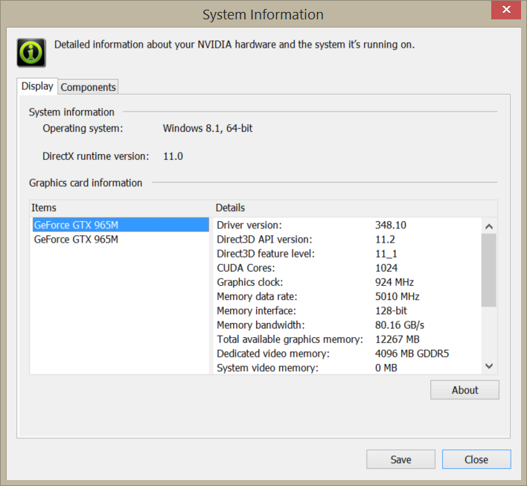Select the highlighted GeForce GTX 965M item
The height and width of the screenshot is (486, 527).
[x=121, y=225]
